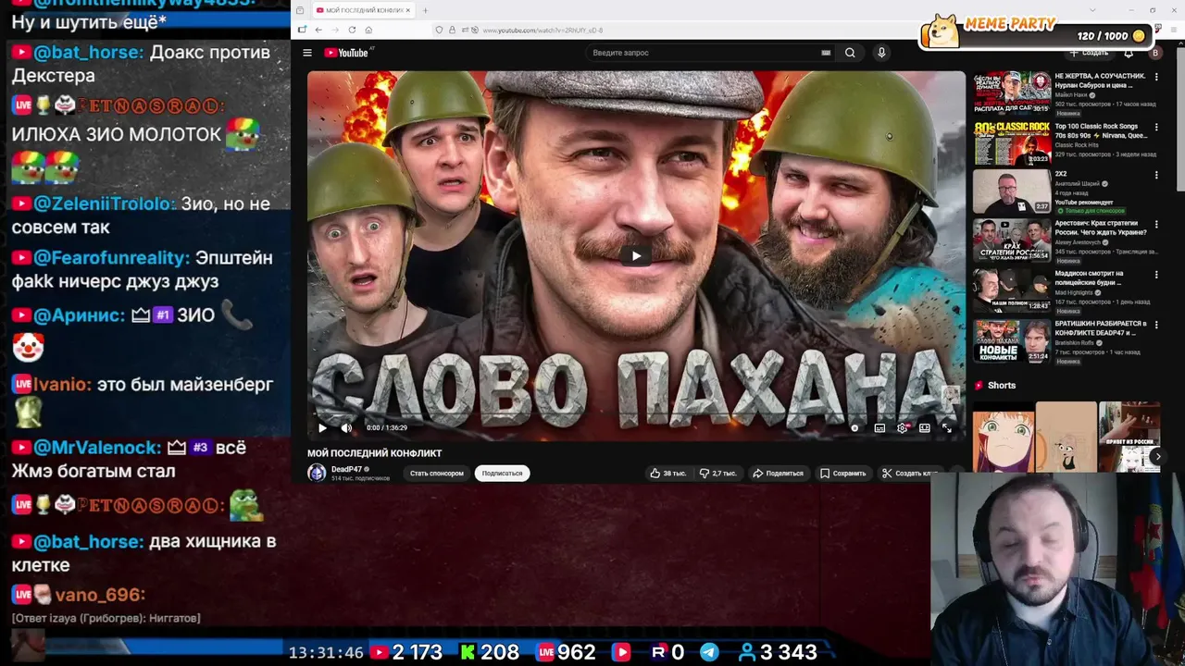This screenshot has width=1185, height=666.
Task: Click the video player progress bar
Action: (x=636, y=415)
